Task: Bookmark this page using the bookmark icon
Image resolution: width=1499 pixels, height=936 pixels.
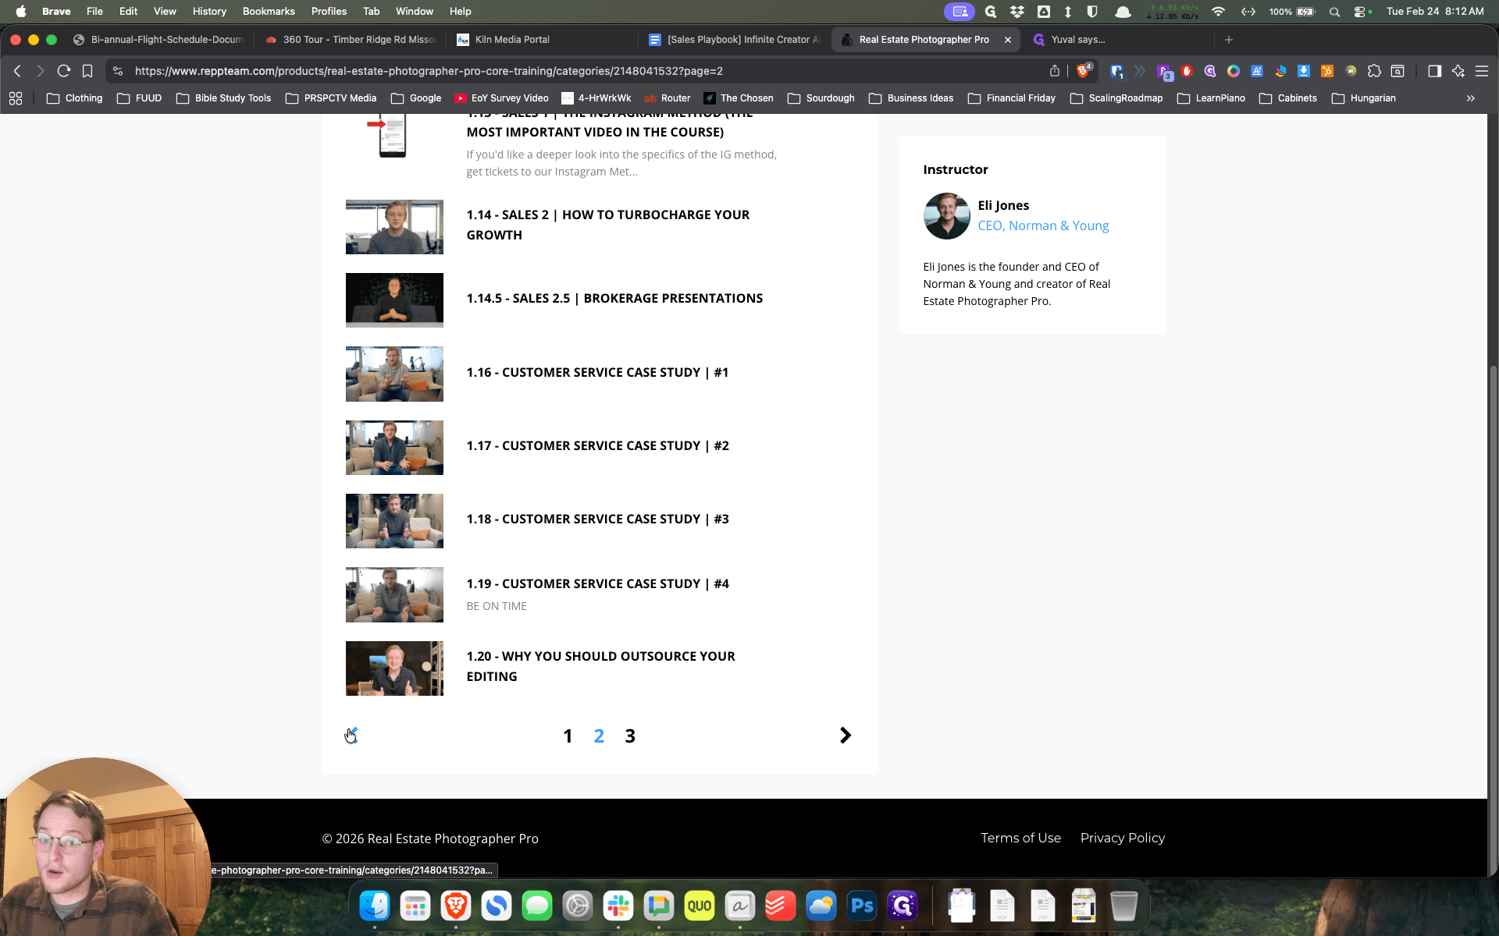Action: (87, 71)
